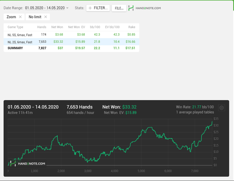Viewport: 234px width, 181px height.
Task: Click the 654 hands / hour label
Action: [x=80, y=113]
